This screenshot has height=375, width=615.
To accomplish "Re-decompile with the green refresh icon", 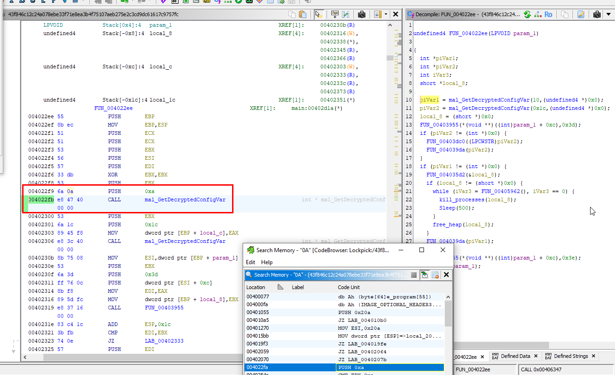I will 527,14.
